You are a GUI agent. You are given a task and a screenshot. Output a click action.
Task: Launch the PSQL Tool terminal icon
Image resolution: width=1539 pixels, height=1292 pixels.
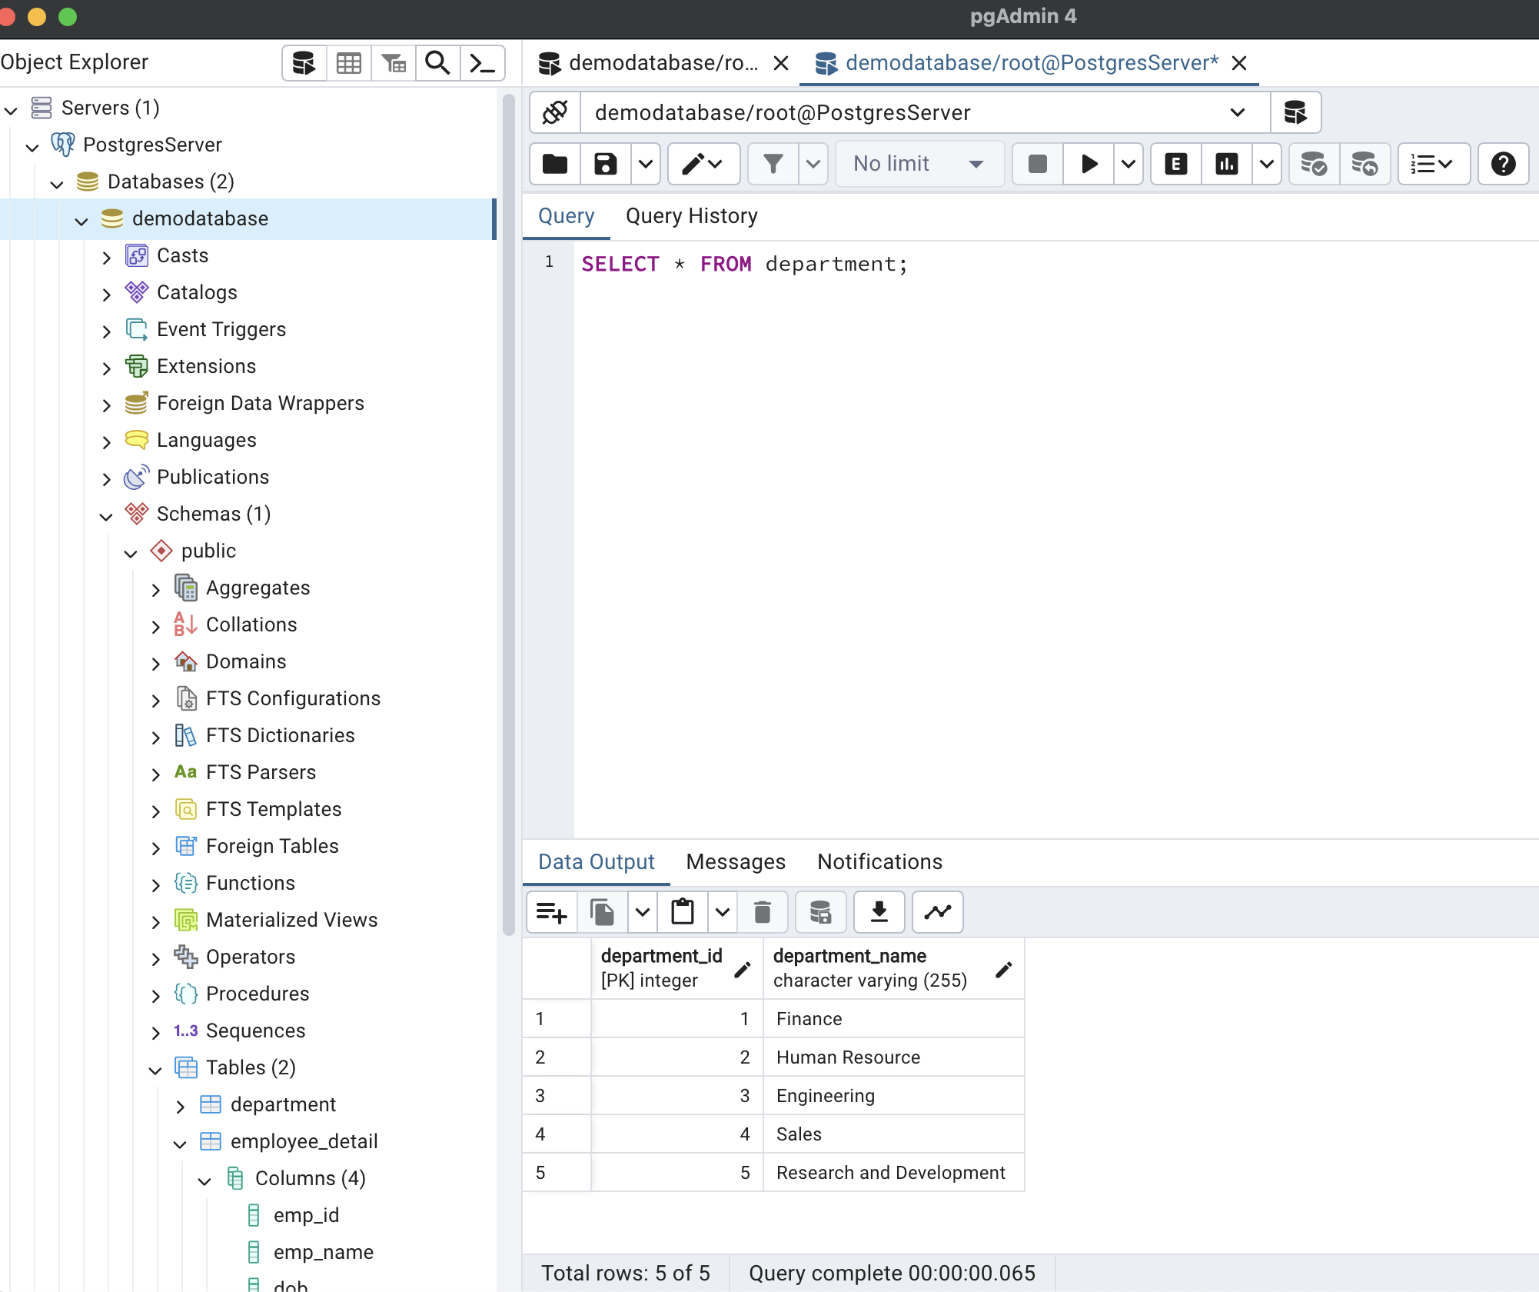483,63
